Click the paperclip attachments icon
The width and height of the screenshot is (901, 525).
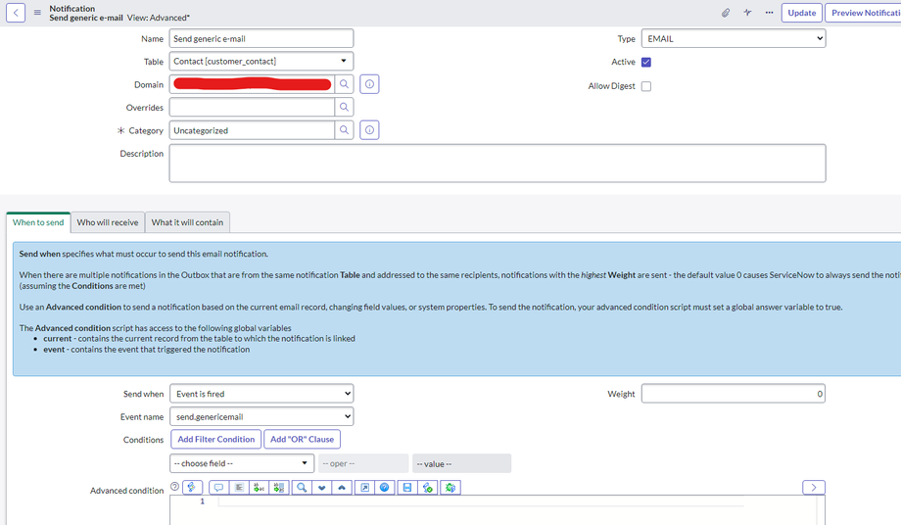click(726, 13)
